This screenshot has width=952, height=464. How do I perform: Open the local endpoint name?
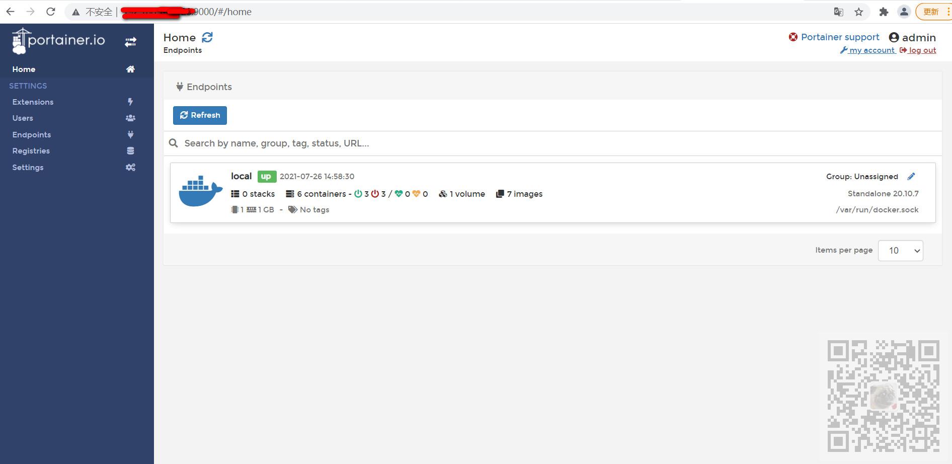click(241, 176)
